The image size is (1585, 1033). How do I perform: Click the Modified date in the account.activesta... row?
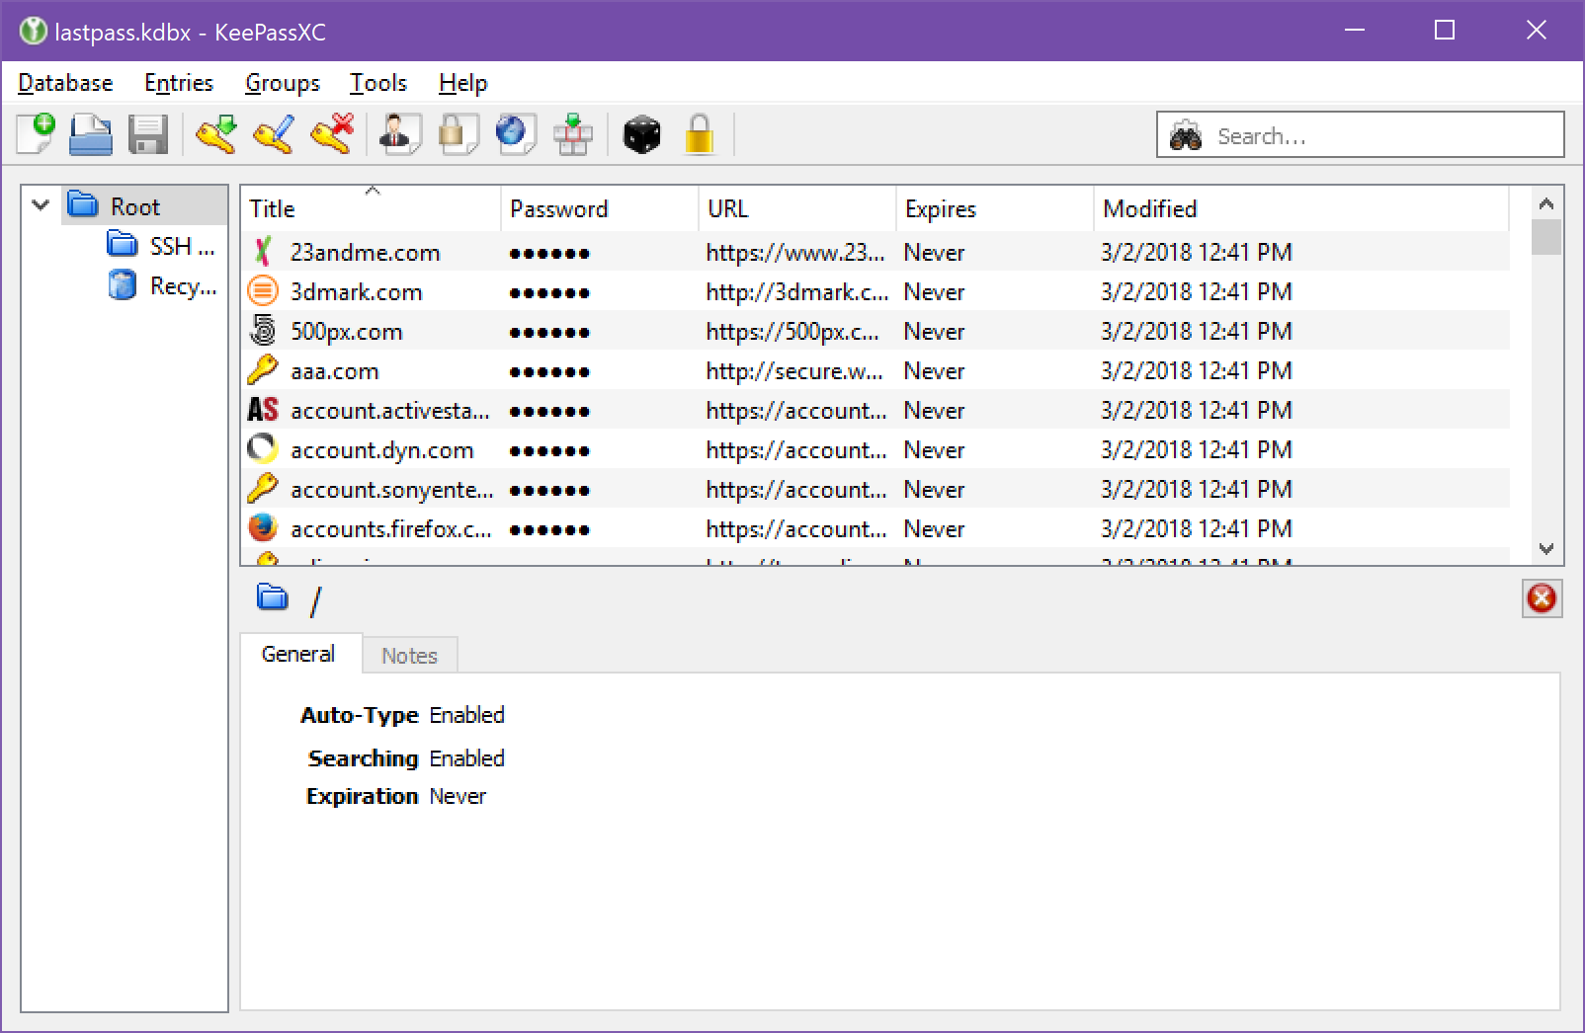click(x=1197, y=411)
